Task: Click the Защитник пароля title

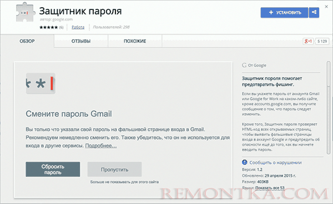Action: coord(80,12)
